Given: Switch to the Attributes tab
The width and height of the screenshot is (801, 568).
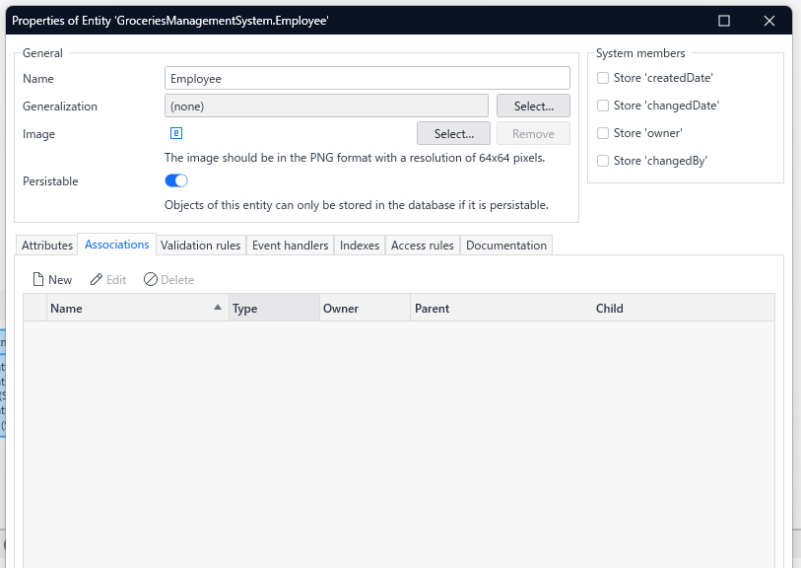Looking at the screenshot, I should (47, 246).
